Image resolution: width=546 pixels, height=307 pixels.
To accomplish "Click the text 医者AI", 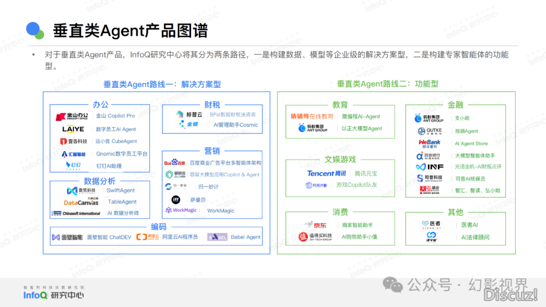I will [x=469, y=225].
